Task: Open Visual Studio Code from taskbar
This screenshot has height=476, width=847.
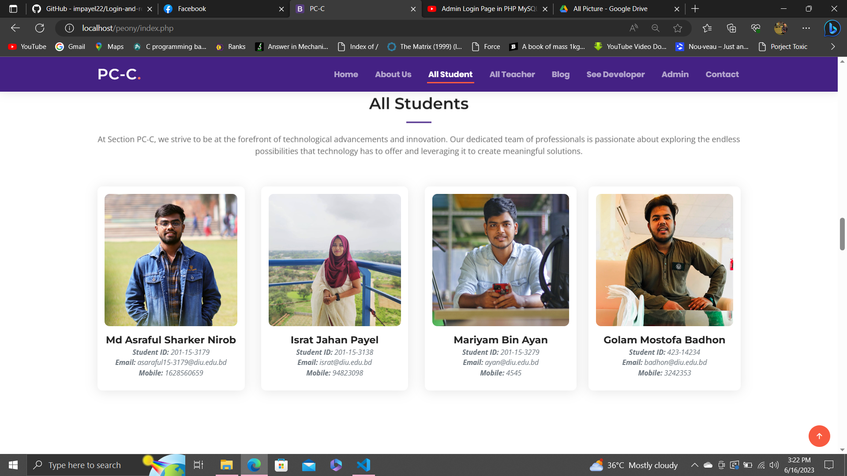Action: pyautogui.click(x=364, y=465)
